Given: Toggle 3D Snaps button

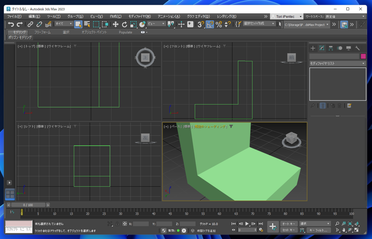Looking at the screenshot, I should (201, 24).
